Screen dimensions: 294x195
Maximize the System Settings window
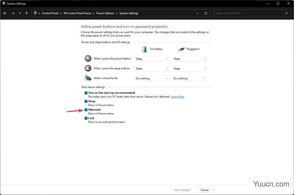click(x=278, y=4)
